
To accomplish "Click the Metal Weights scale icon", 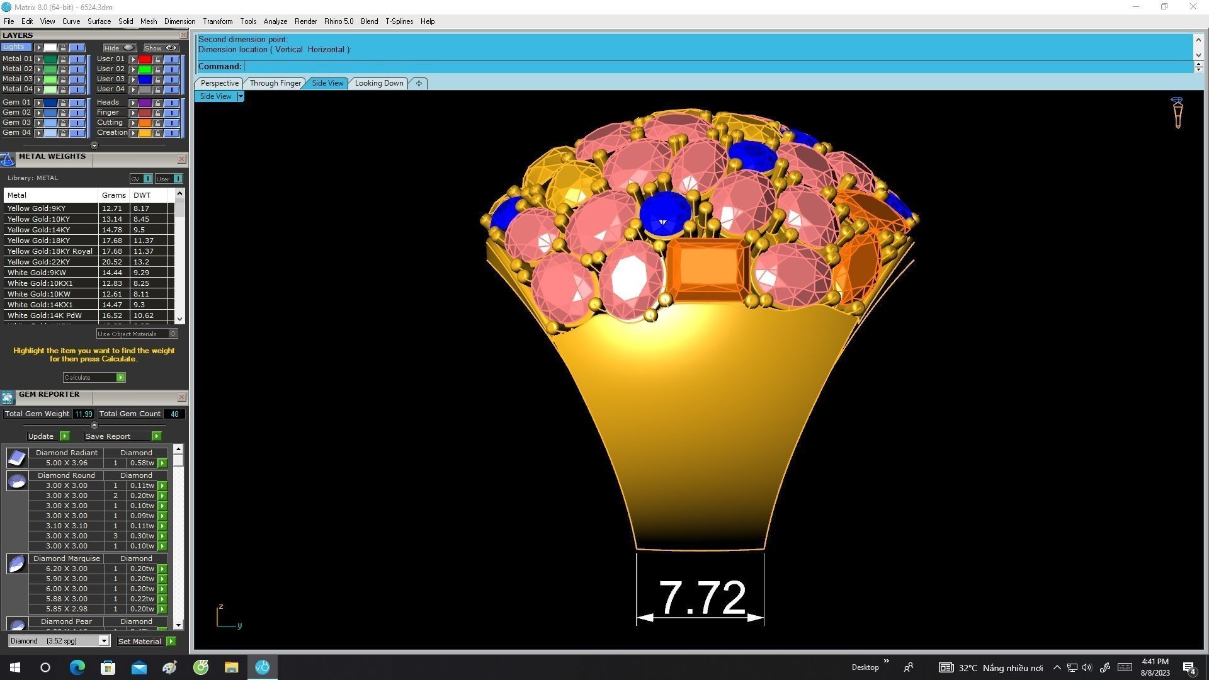I will click(x=8, y=159).
